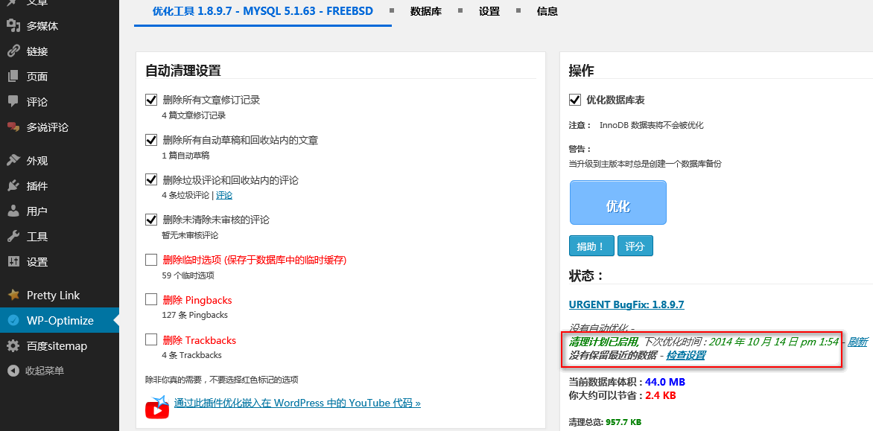
Task: Click the big blue 优化 button
Action: pyautogui.click(x=618, y=202)
